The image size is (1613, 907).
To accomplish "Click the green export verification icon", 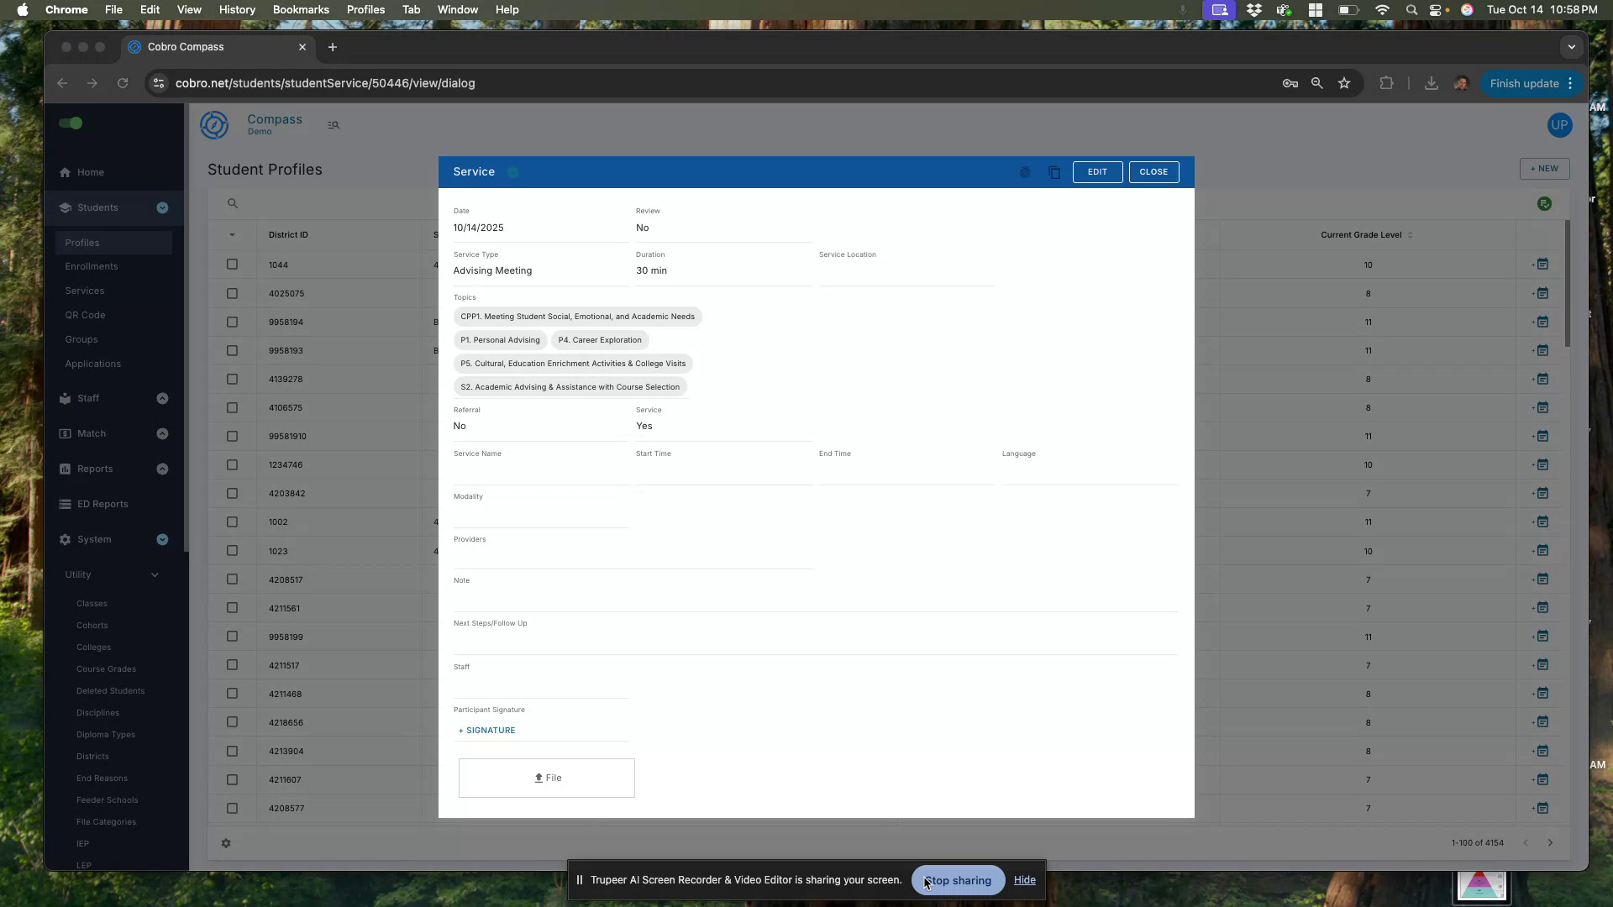I will [1545, 203].
